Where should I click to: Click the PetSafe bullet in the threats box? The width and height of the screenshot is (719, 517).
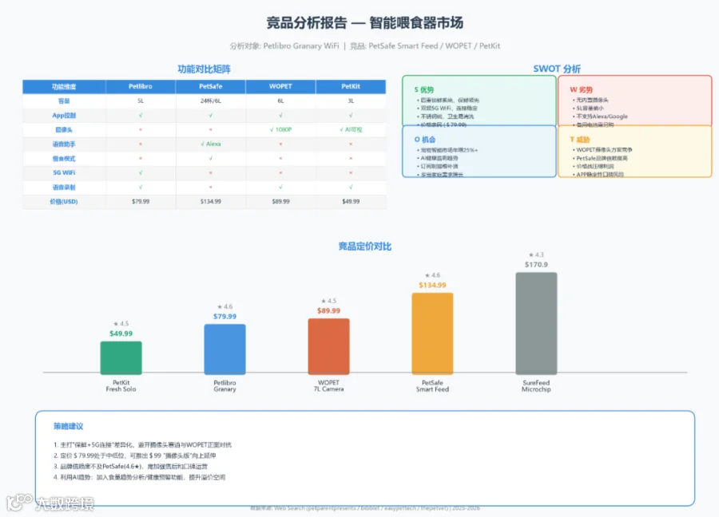pos(600,158)
